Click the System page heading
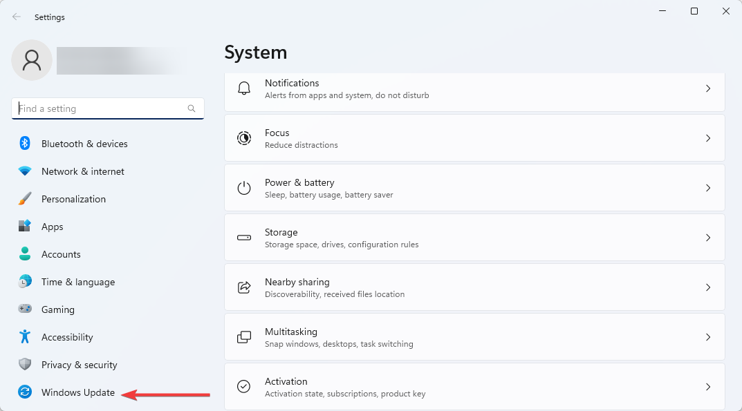This screenshot has height=411, width=742. point(256,52)
